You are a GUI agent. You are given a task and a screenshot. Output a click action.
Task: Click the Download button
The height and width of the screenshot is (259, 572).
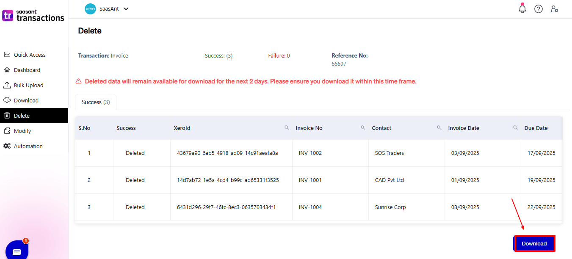[534, 243]
